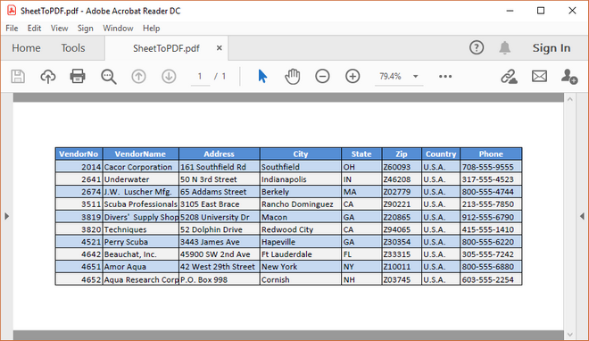Go to previous page arrow
The width and height of the screenshot is (589, 341).
138,76
